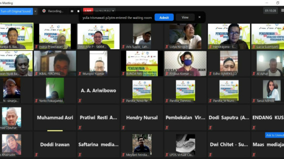Click the LIVE streaming indicator
The height and width of the screenshot is (159, 284).
click(x=88, y=11)
